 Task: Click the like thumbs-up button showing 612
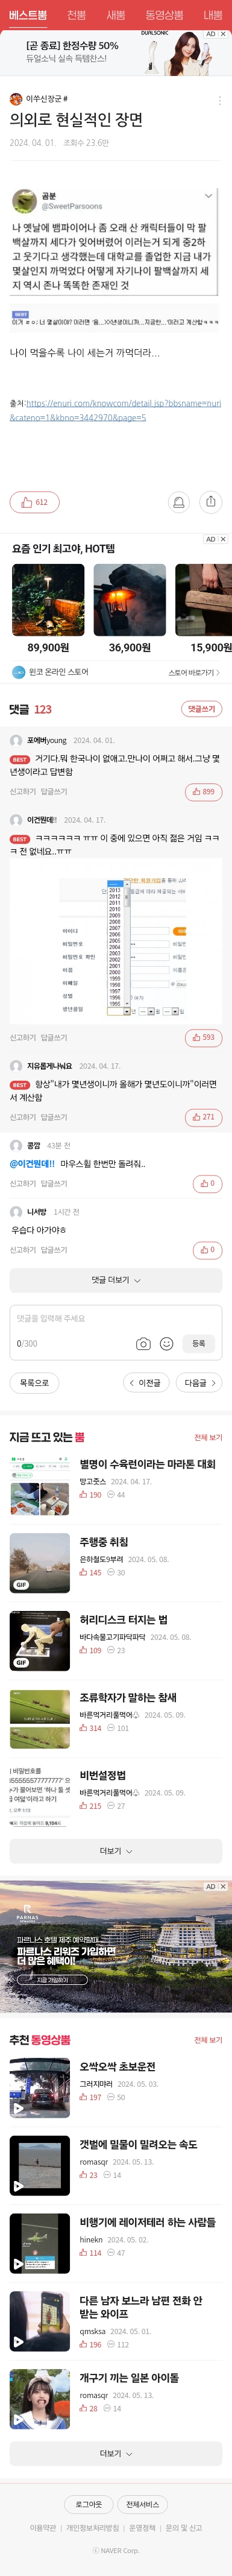point(35,502)
